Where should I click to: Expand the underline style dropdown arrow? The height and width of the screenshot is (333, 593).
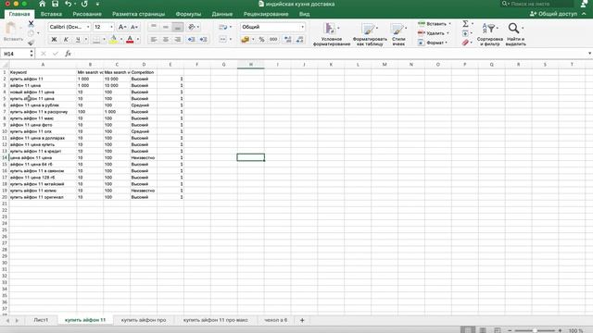pos(86,39)
